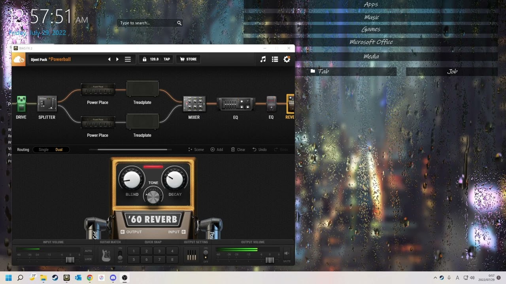This screenshot has width=506, height=284.
Task: Click the output volume fader
Action: [x=270, y=260]
